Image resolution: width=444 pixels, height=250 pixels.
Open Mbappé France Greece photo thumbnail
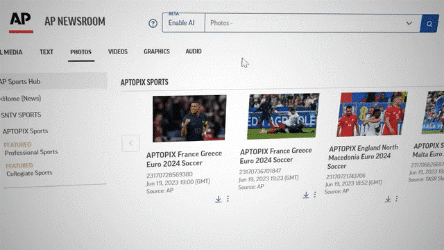click(x=189, y=118)
